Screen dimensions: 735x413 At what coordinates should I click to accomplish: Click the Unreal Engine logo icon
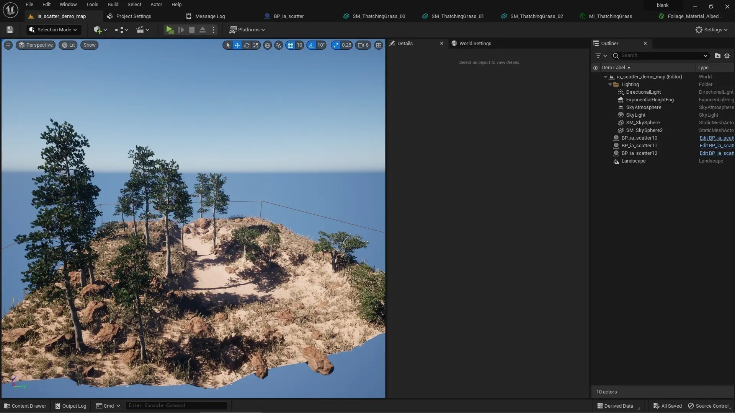[x=10, y=10]
